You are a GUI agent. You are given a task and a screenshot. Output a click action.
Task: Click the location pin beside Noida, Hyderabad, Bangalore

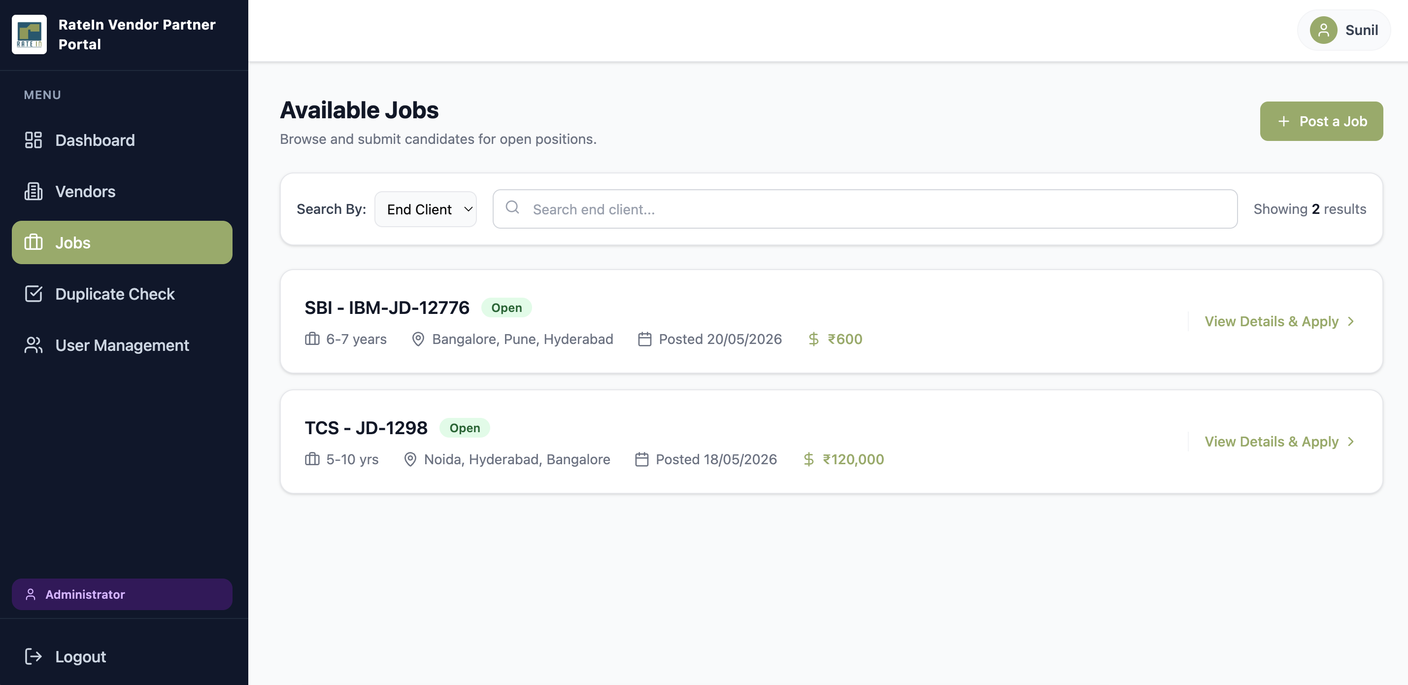point(410,459)
